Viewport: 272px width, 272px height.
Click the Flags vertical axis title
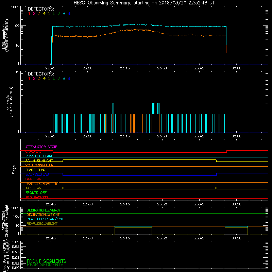coord(14,170)
